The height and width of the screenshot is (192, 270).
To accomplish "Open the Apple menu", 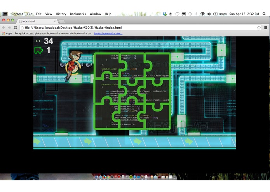I will [x=5, y=14].
